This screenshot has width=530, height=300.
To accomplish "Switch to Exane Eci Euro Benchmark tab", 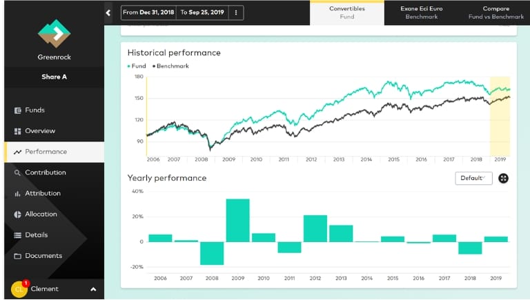I will (x=422, y=12).
